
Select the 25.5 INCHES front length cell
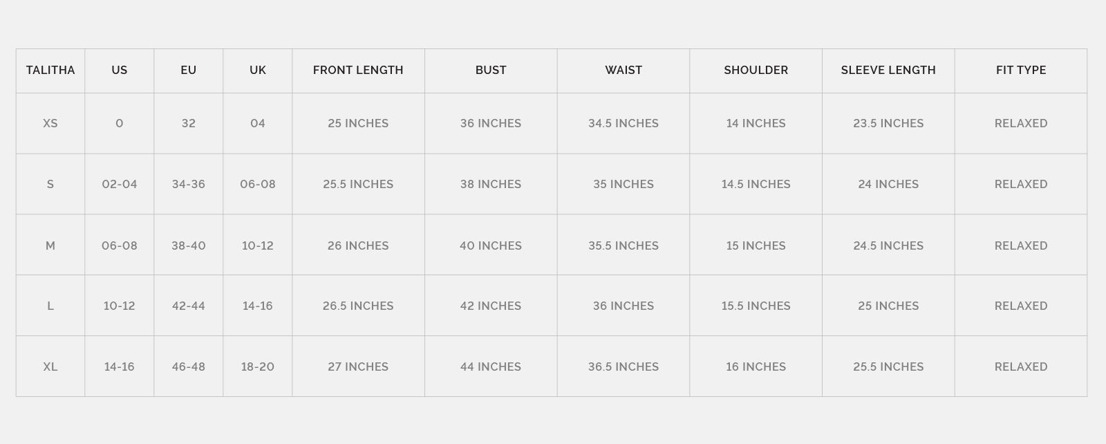(x=358, y=184)
